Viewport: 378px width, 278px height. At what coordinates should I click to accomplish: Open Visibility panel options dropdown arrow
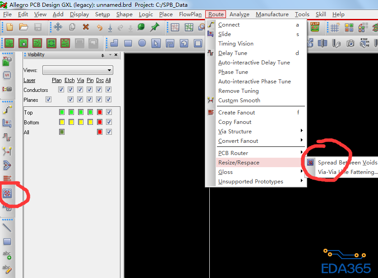pos(110,55)
